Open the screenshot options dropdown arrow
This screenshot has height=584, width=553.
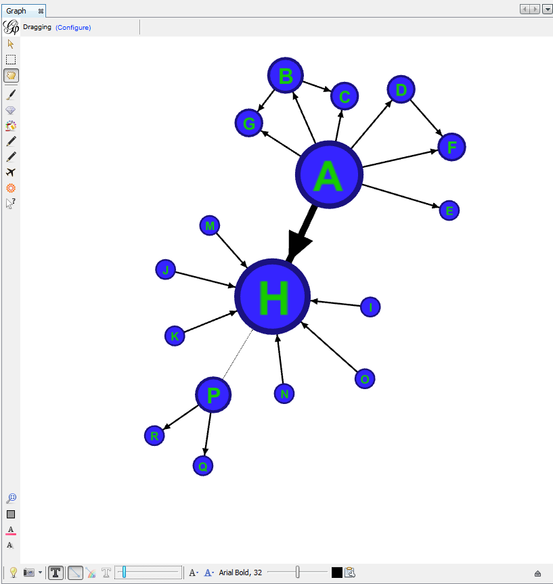(40, 572)
